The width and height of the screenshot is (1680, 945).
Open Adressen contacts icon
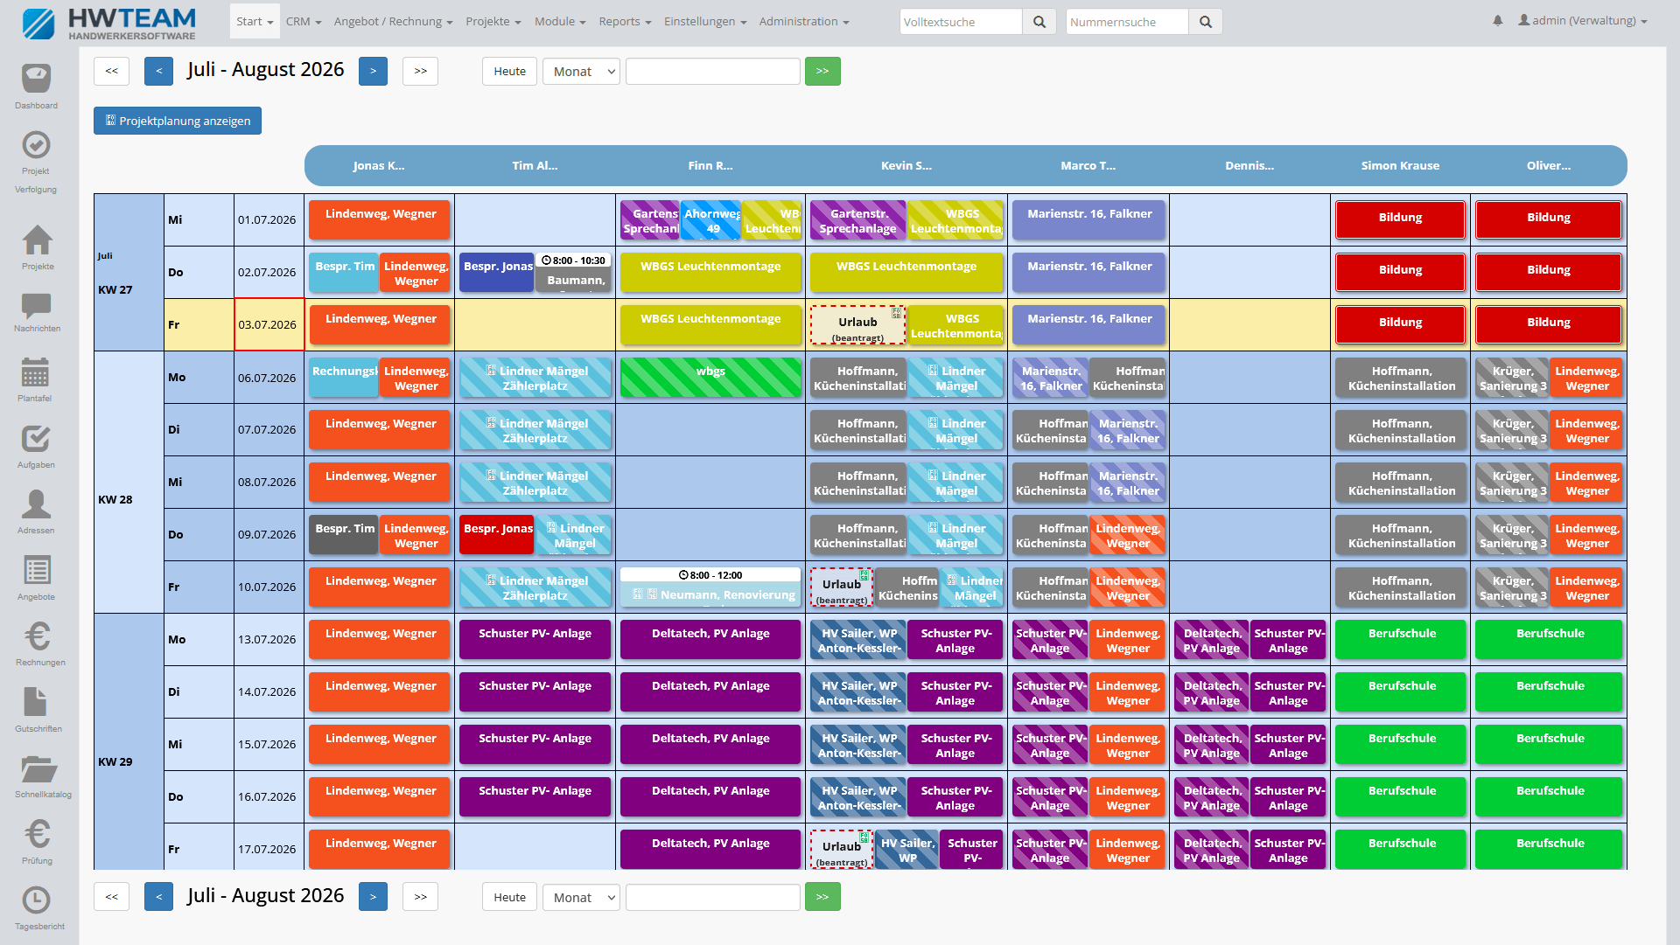click(x=36, y=504)
